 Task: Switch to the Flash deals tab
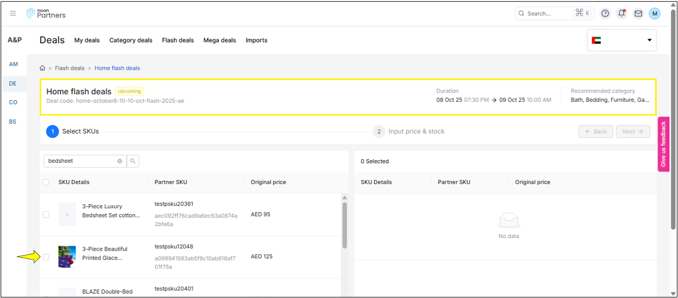tap(178, 40)
